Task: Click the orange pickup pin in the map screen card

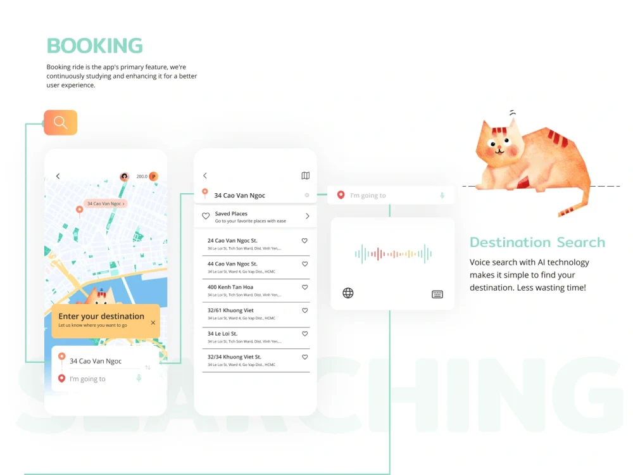Action: [x=62, y=357]
